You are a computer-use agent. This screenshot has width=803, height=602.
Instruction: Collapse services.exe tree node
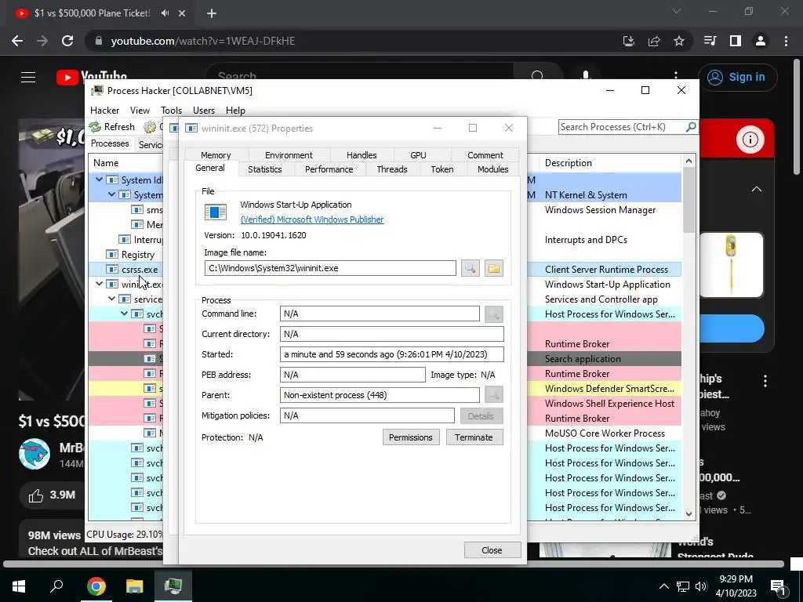pos(111,299)
